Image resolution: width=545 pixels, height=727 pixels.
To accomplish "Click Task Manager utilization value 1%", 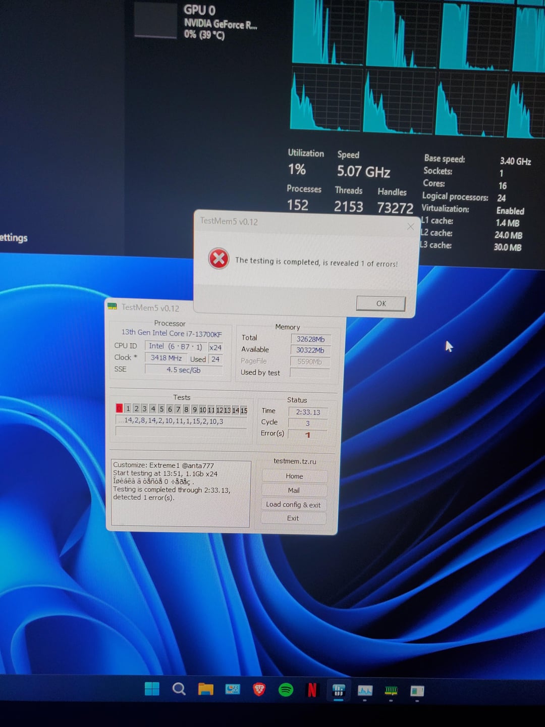I will coord(297,169).
